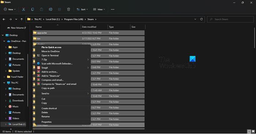The image size is (256, 134).
Task: Click the Cut scissors icon in toolbar
Action: [23, 9]
